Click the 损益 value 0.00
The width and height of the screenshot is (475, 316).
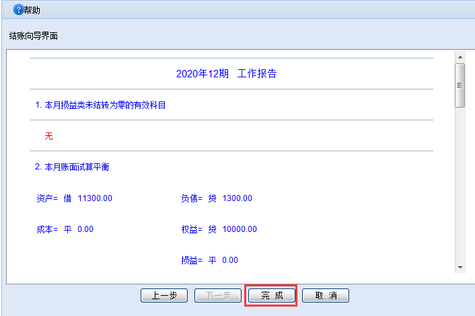coord(230,260)
